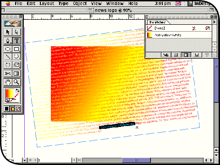This screenshot has height=165, width=220.
Task: Apply None button in toolbox
Action: (x=18, y=109)
